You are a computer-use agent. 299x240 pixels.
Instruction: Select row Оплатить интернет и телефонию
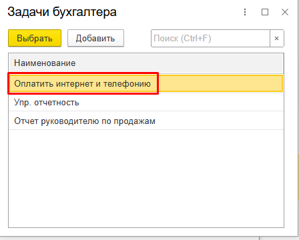pyautogui.click(x=146, y=83)
